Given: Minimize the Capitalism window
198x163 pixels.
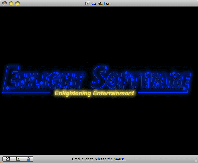Looking at the screenshot, I should (x=11, y=3).
